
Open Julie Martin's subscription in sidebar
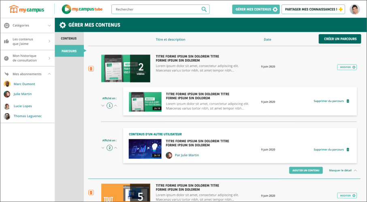(x=22, y=94)
